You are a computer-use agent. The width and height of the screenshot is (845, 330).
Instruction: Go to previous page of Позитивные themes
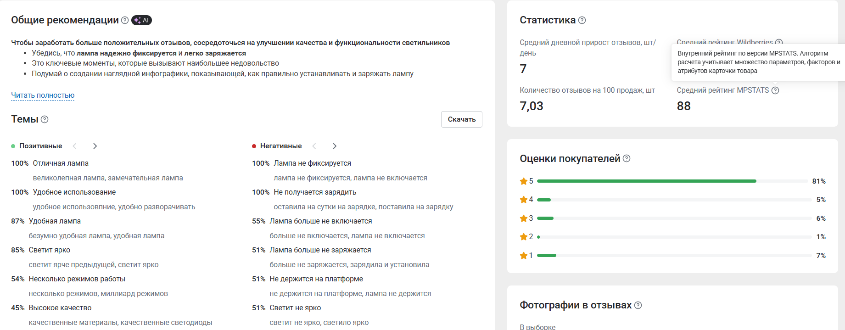[x=75, y=146]
